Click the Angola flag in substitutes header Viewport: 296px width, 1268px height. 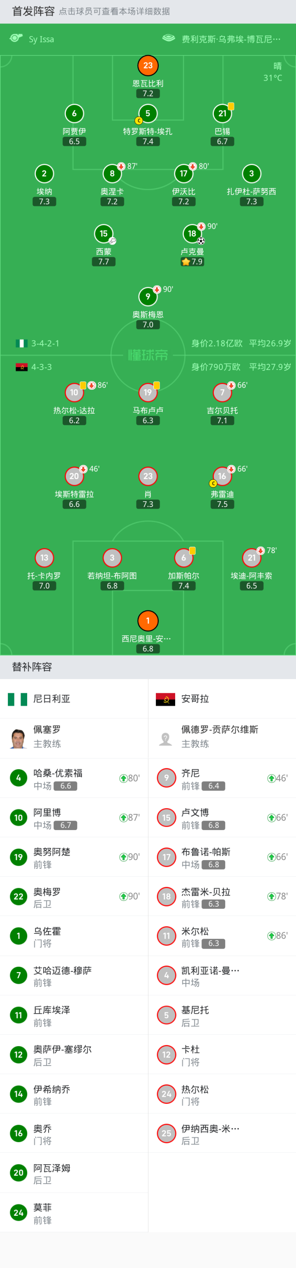tap(165, 699)
